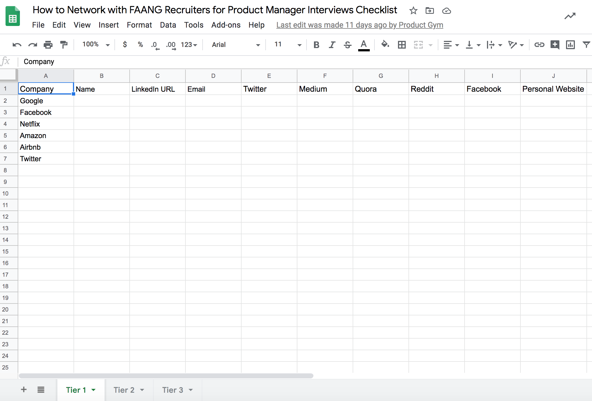Viewport: 592px width, 401px height.
Task: Open the 123 number format dropdown
Action: click(189, 45)
